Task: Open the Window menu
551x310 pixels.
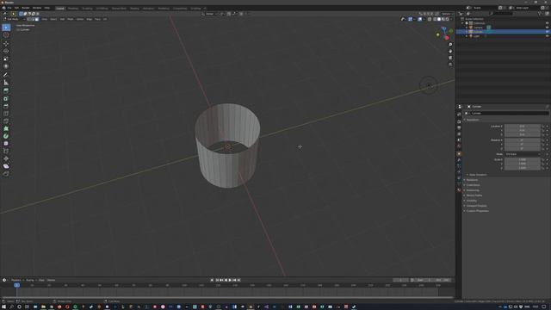Action: pos(37,8)
